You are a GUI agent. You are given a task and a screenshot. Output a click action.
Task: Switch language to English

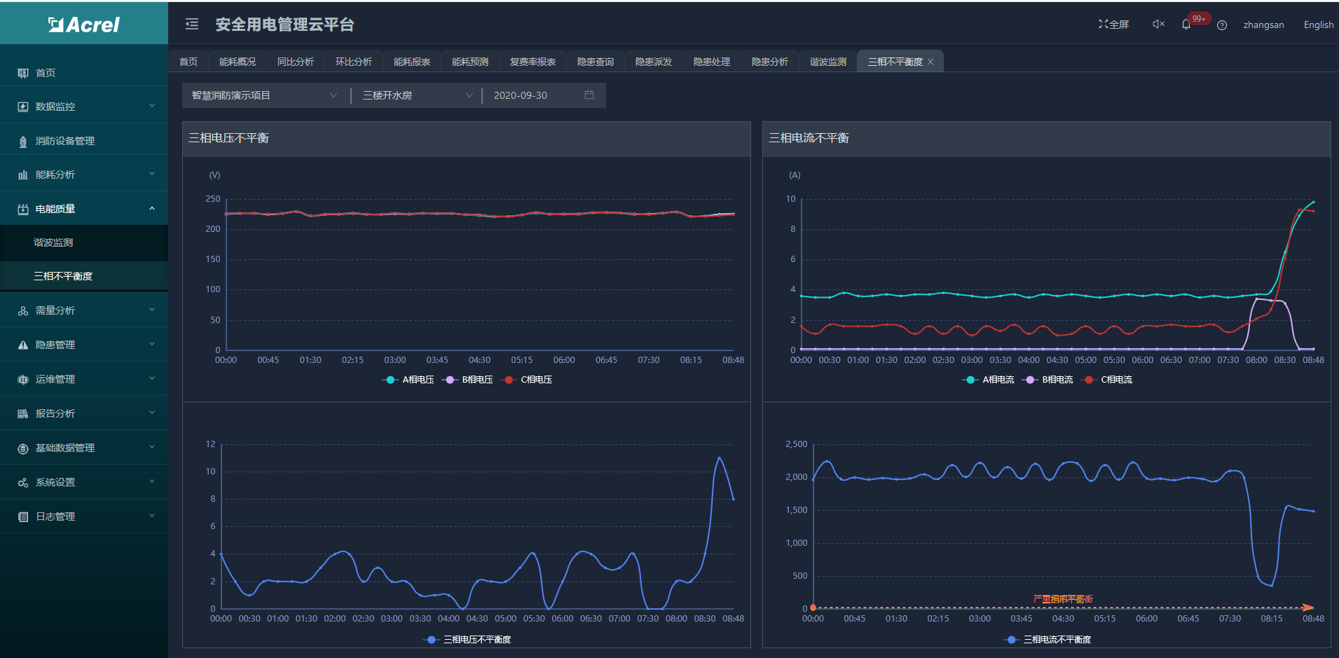click(x=1318, y=25)
